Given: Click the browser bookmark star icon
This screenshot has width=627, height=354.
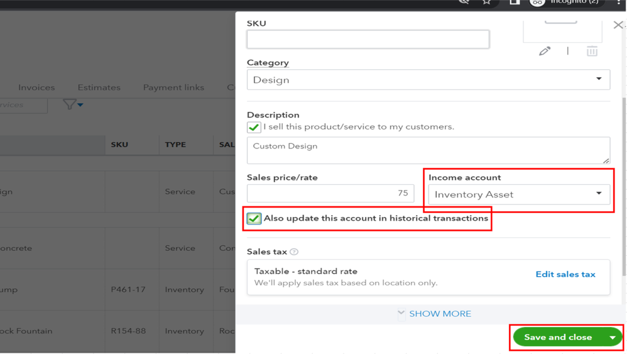Looking at the screenshot, I should 487,3.
